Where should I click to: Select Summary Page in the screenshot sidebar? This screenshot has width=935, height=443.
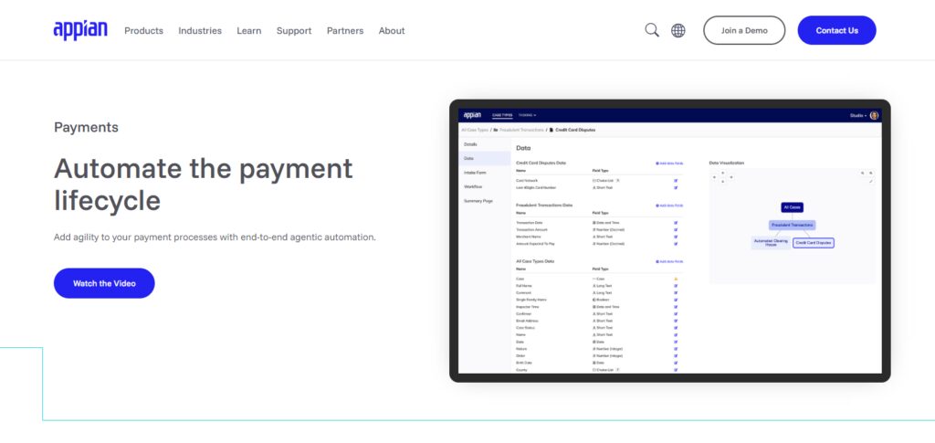(x=485, y=201)
